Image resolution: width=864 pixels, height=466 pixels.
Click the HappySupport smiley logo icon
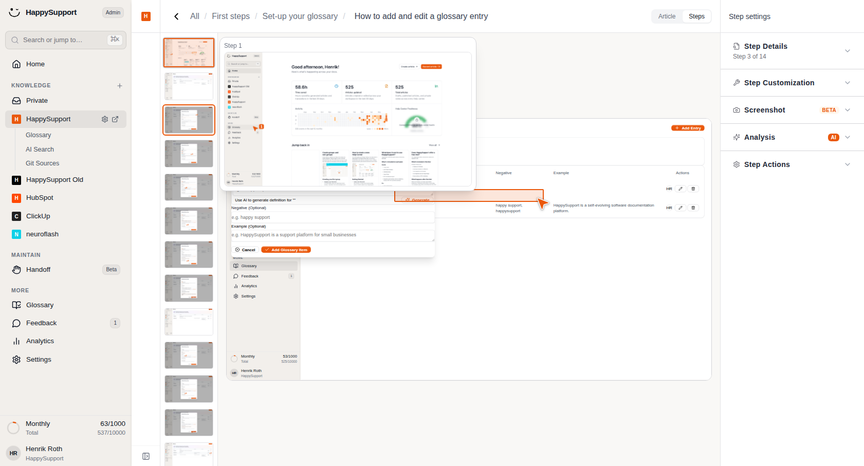tap(14, 12)
